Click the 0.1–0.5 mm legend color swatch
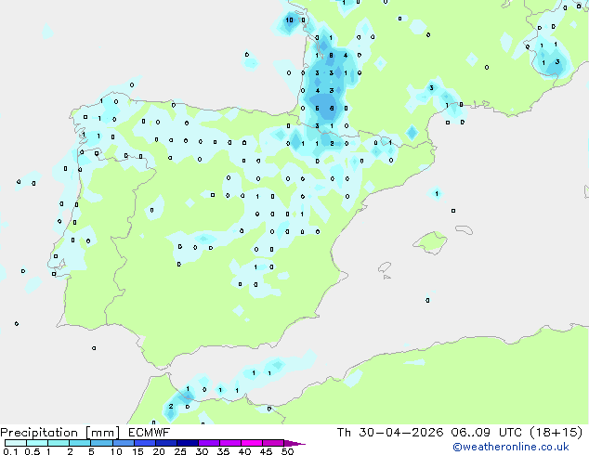Viewport: 589px width, 455px height. [16, 443]
